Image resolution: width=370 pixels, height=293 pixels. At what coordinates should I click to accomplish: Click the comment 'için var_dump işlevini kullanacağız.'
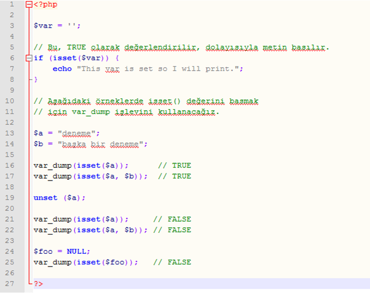(x=126, y=112)
